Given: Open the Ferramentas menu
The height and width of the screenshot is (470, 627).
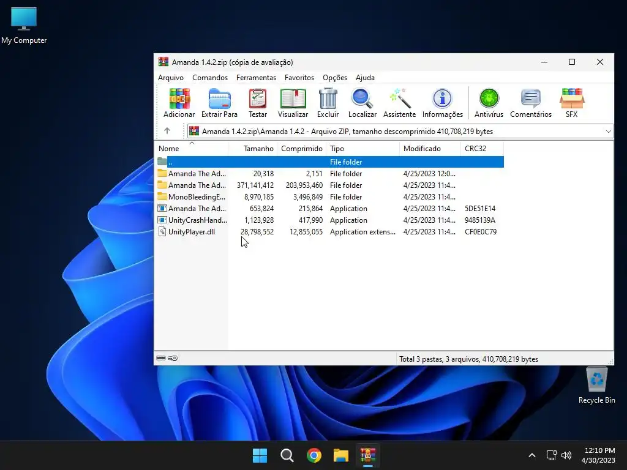Looking at the screenshot, I should pyautogui.click(x=256, y=78).
